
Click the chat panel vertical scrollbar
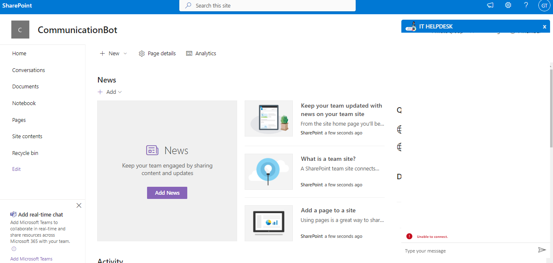pos(551,109)
